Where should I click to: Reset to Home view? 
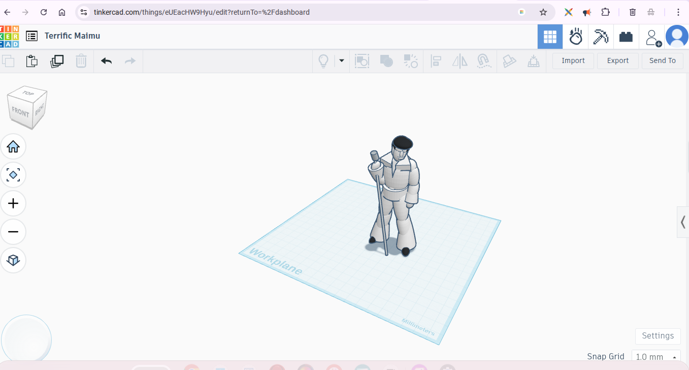click(x=13, y=147)
